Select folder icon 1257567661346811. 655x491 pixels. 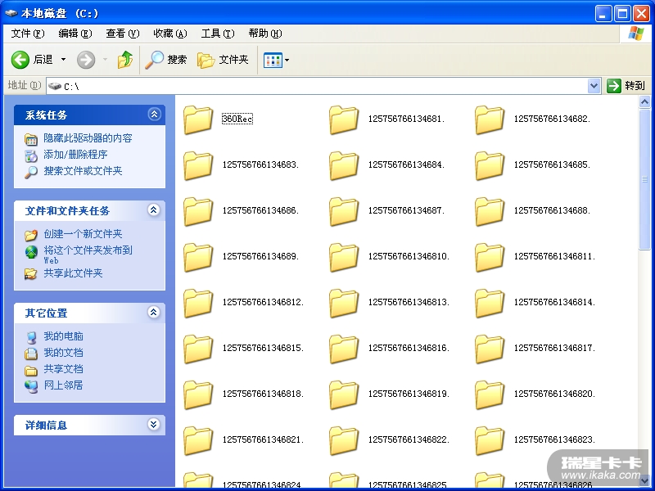point(490,257)
